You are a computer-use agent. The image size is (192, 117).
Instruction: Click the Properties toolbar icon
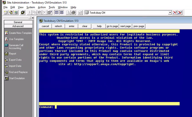pyautogui.click(x=50, y=12)
